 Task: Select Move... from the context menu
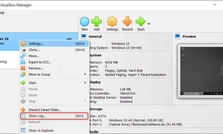point(54,56)
